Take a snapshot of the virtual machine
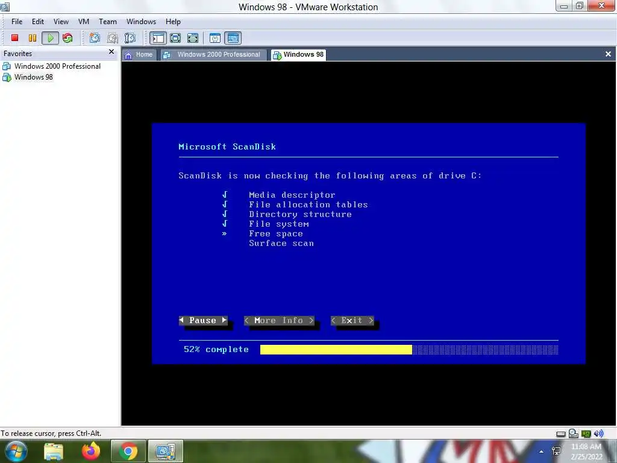 (95, 38)
